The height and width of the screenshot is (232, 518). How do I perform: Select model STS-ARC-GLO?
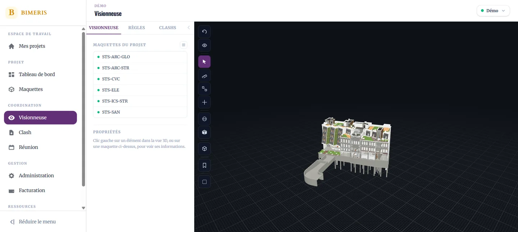pyautogui.click(x=140, y=57)
